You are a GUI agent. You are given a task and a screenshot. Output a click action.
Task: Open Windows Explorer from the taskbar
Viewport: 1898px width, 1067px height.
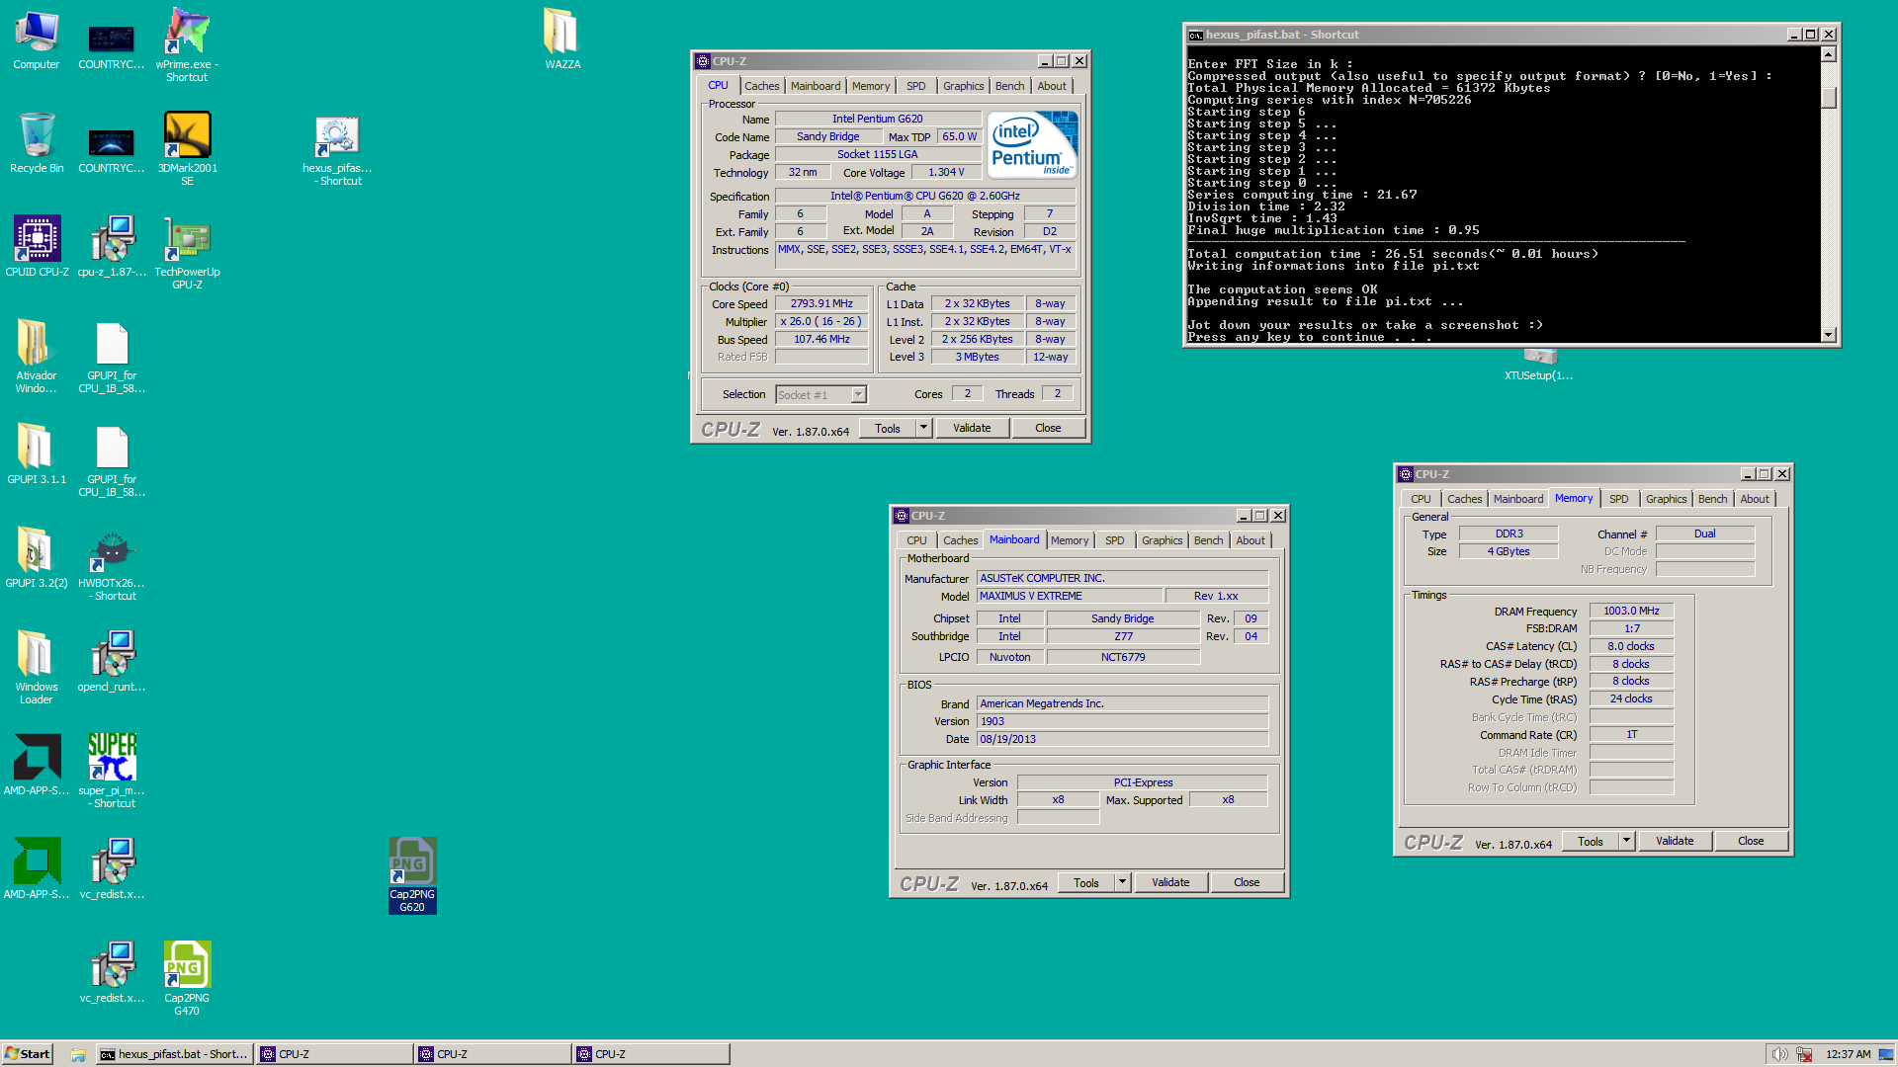[78, 1054]
